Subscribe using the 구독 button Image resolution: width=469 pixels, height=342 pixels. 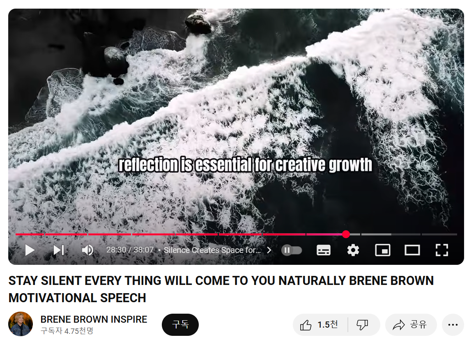point(180,325)
